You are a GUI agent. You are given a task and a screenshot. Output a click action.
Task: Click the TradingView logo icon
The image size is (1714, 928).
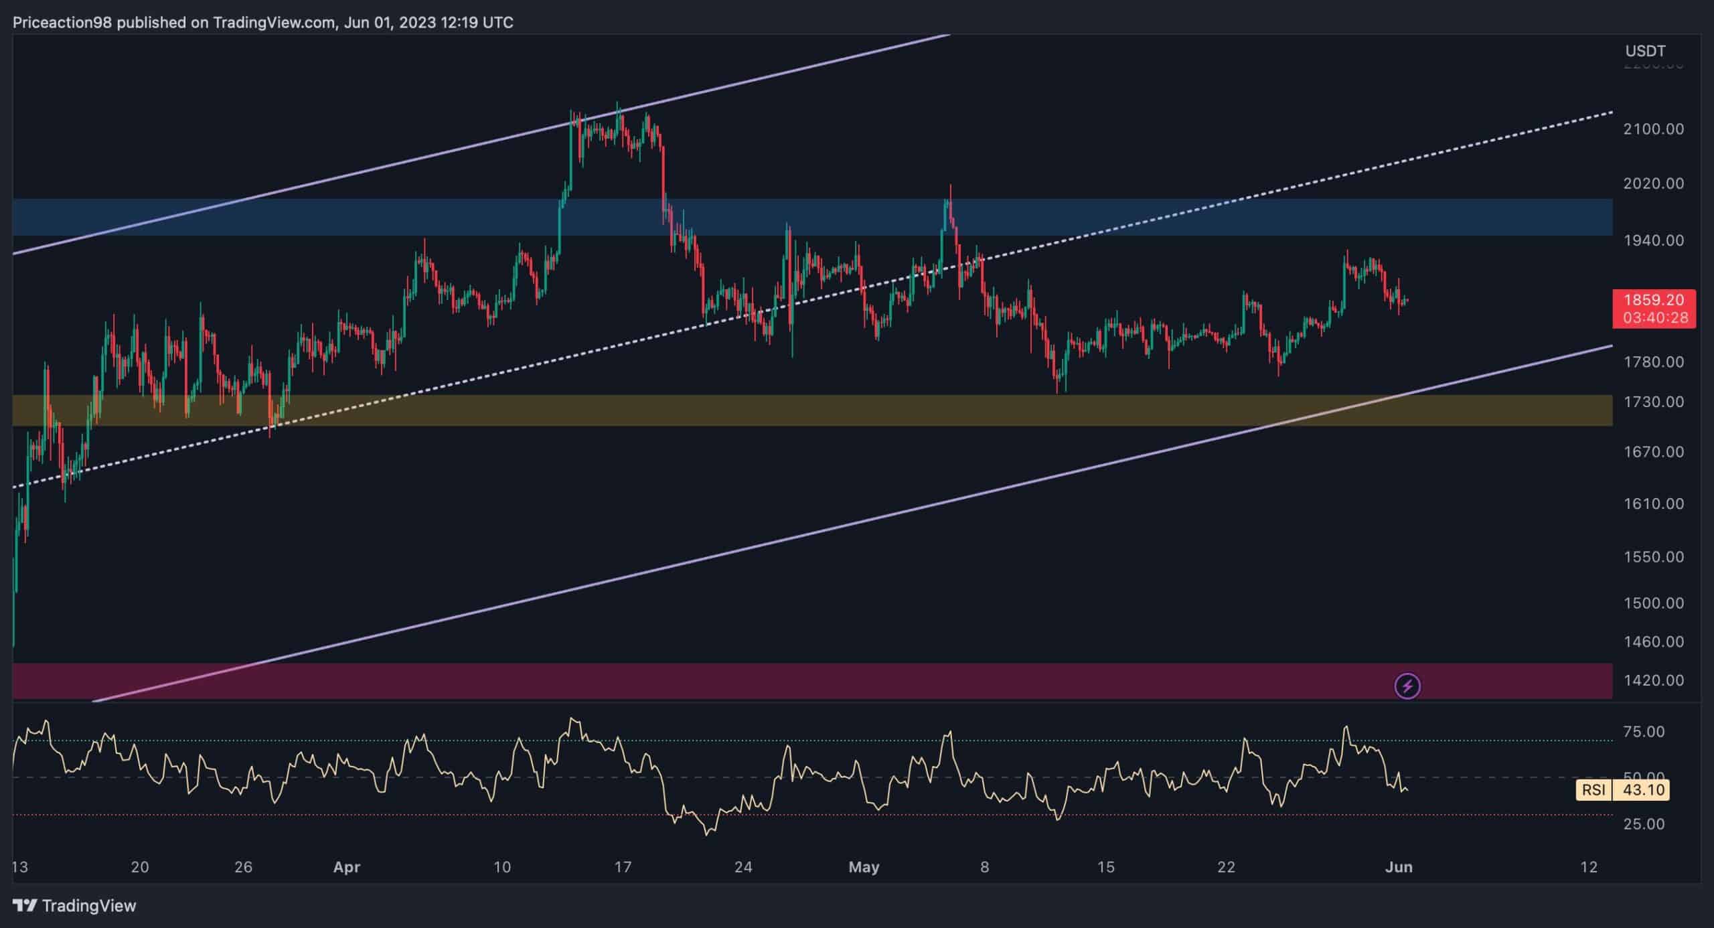pyautogui.click(x=25, y=906)
